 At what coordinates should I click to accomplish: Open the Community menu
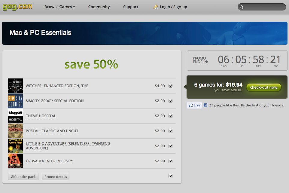99,7
